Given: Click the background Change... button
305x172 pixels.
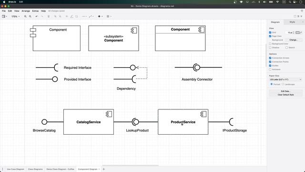Looking at the screenshot, I should (294, 40).
